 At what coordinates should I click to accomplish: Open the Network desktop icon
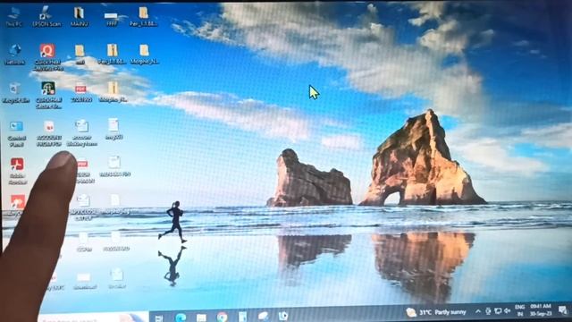(14, 55)
